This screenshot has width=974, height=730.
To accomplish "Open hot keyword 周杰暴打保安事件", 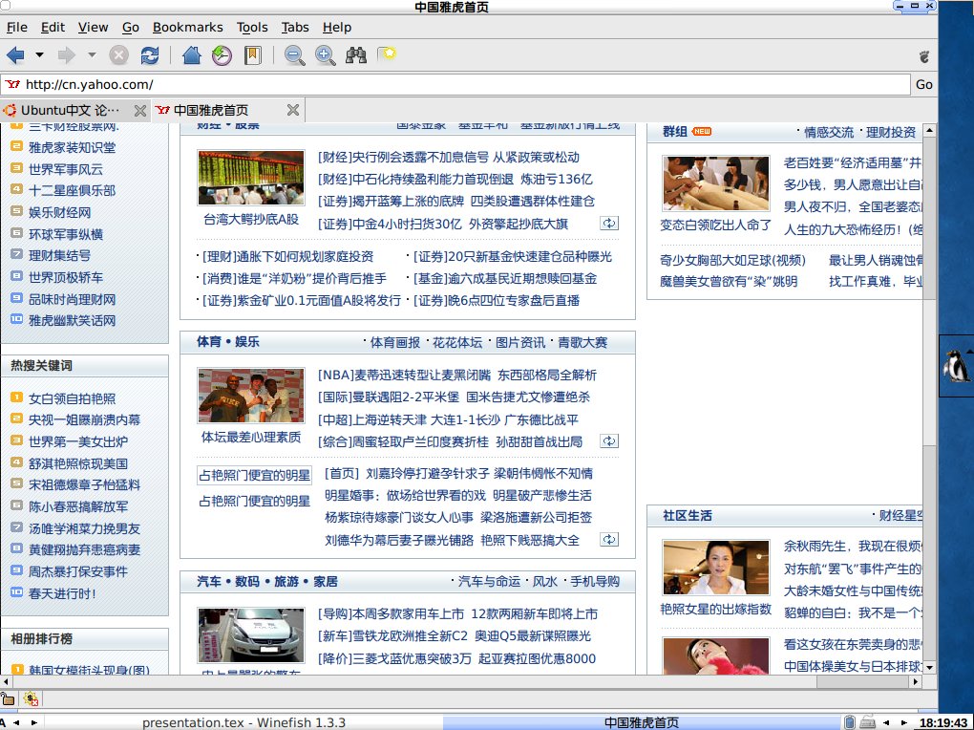I will [78, 572].
